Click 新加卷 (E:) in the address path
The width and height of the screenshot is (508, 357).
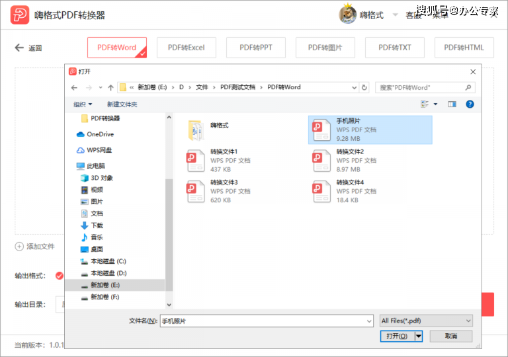pos(152,87)
